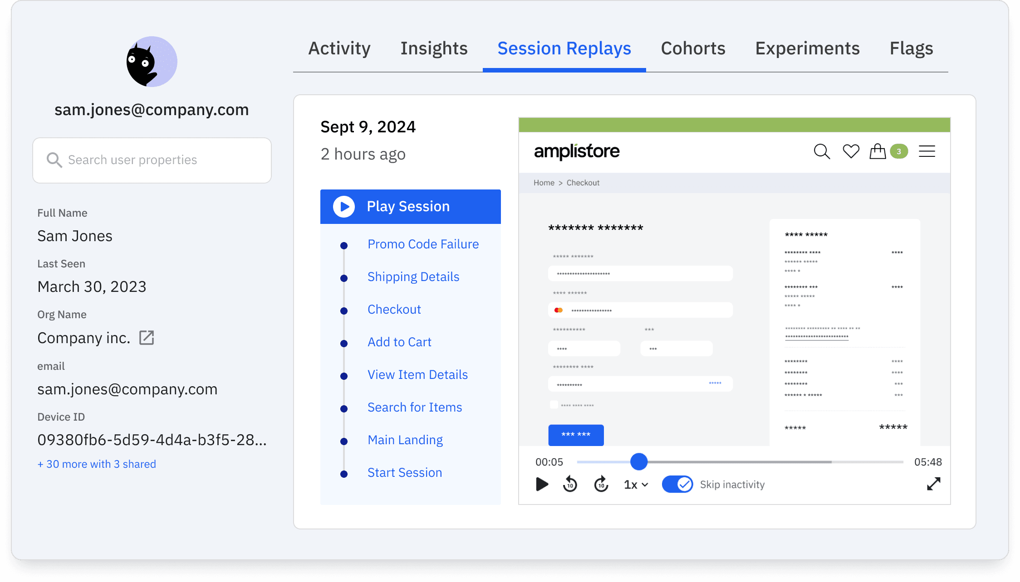Rewind the replay 10 seconds
Image resolution: width=1020 pixels, height=582 pixels.
pyautogui.click(x=570, y=484)
